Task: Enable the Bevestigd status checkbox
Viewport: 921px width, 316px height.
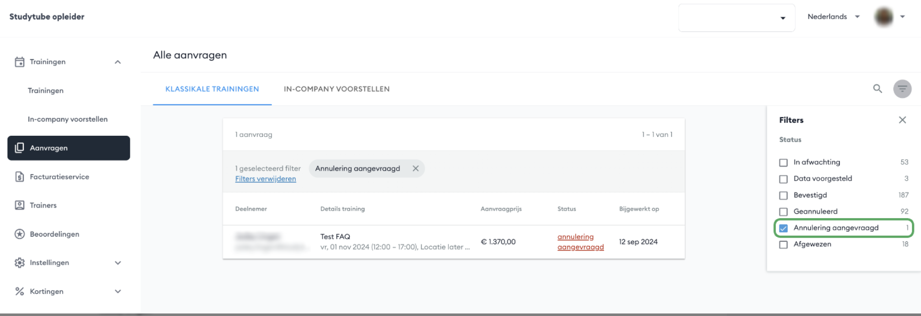Action: coord(784,195)
